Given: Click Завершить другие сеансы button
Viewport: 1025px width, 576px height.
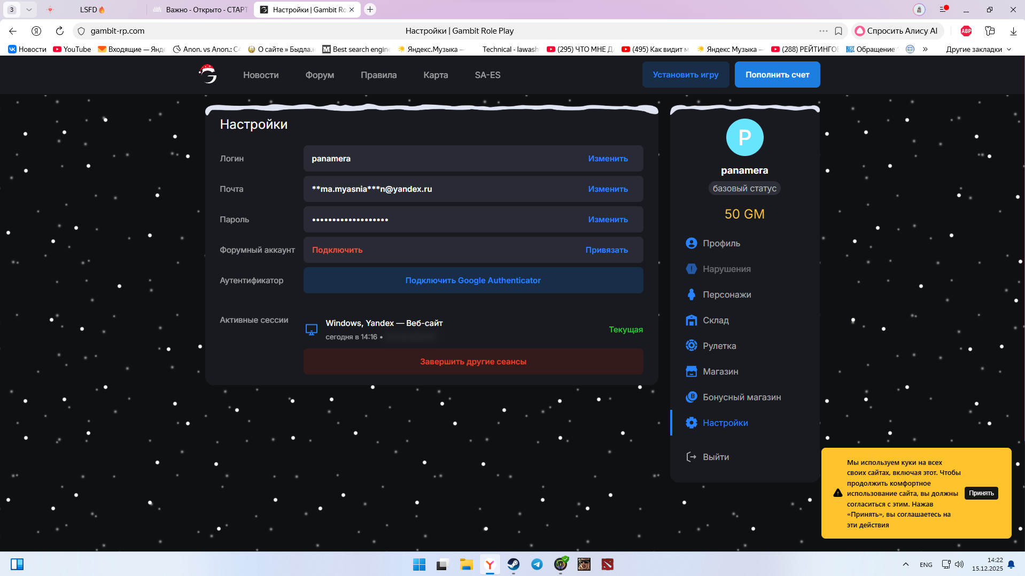Looking at the screenshot, I should (473, 362).
